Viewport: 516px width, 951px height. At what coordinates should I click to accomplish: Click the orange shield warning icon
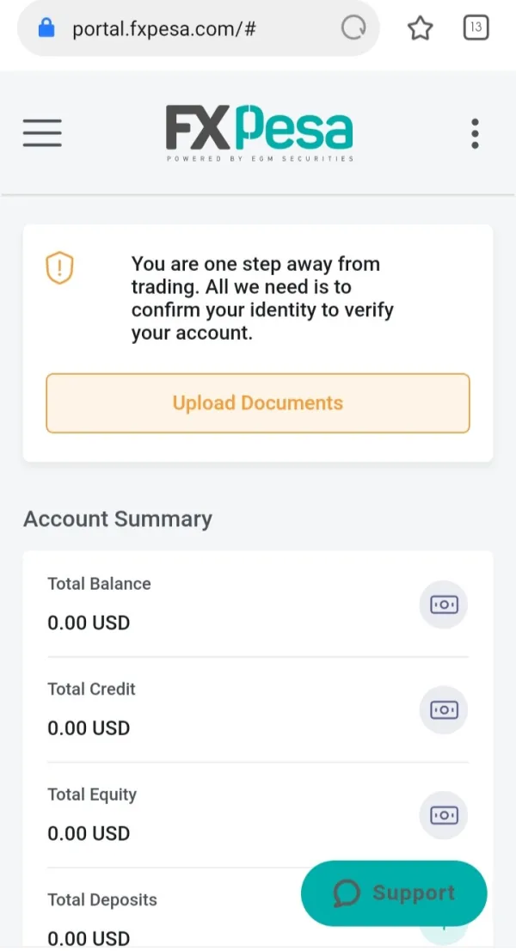pyautogui.click(x=59, y=268)
